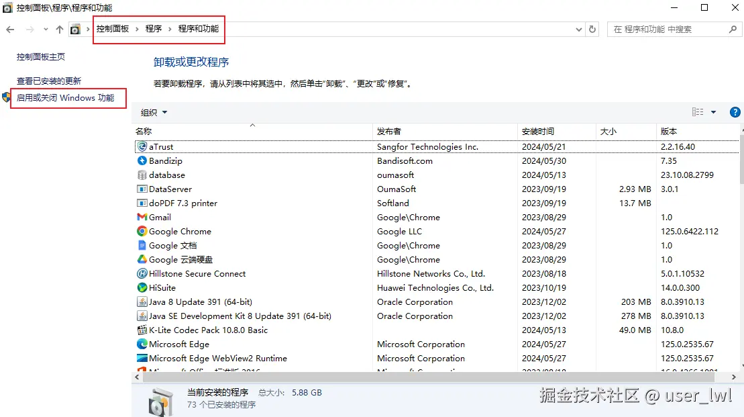Go back with the back arrow
Viewport: 744px width, 417px height.
click(11, 30)
